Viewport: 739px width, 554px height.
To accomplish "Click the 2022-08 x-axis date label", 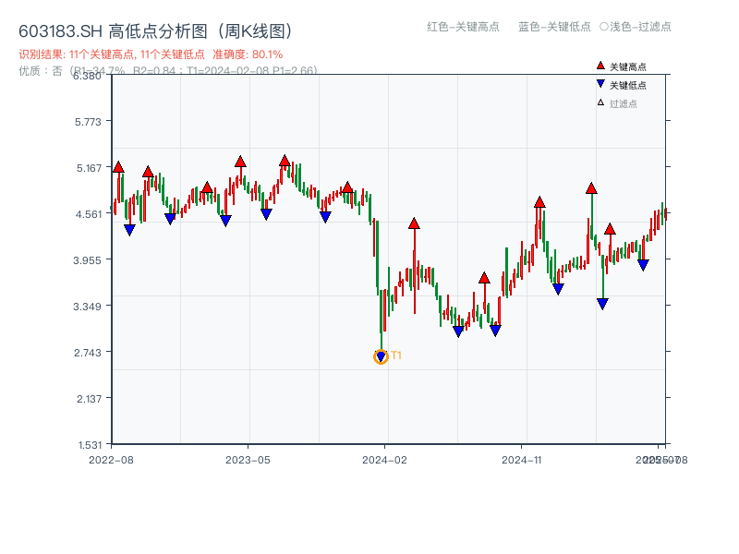I will click(111, 459).
